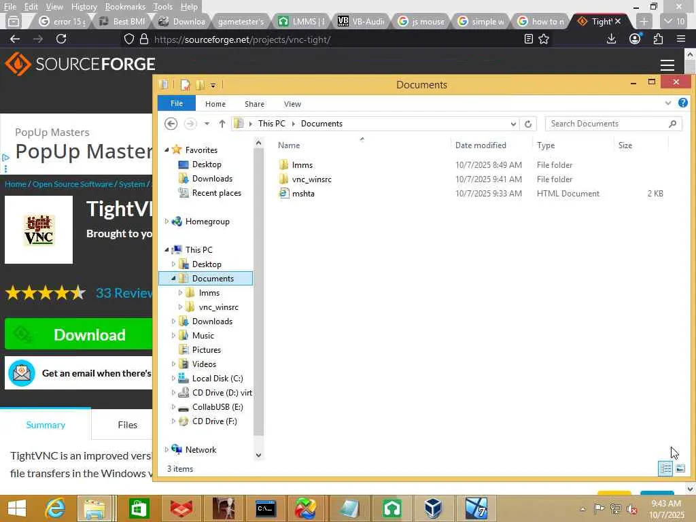Expand the Homegroup tree node
This screenshot has width=696, height=522.
coord(167,222)
